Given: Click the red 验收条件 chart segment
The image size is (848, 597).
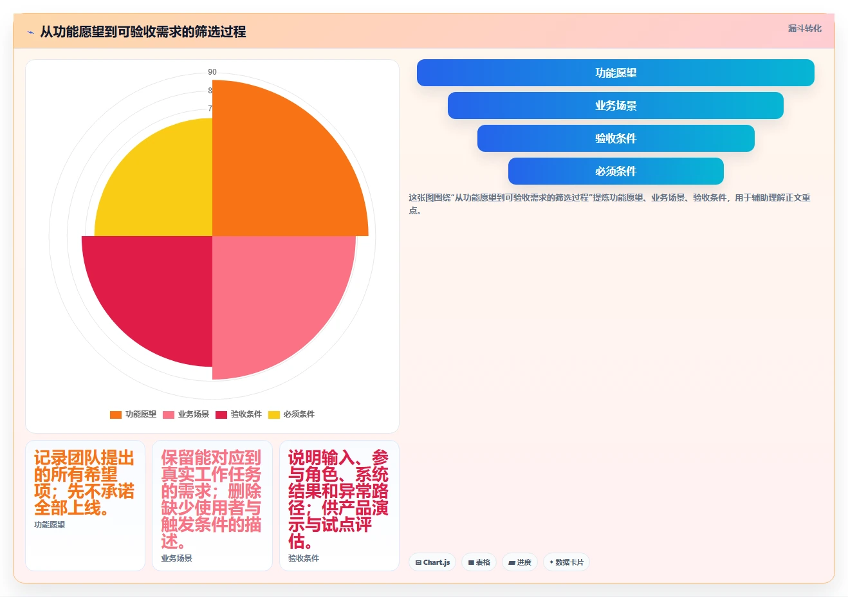Looking at the screenshot, I should pyautogui.click(x=158, y=289).
